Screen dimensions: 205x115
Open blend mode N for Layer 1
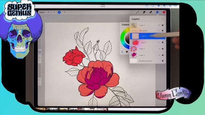tap(159, 25)
